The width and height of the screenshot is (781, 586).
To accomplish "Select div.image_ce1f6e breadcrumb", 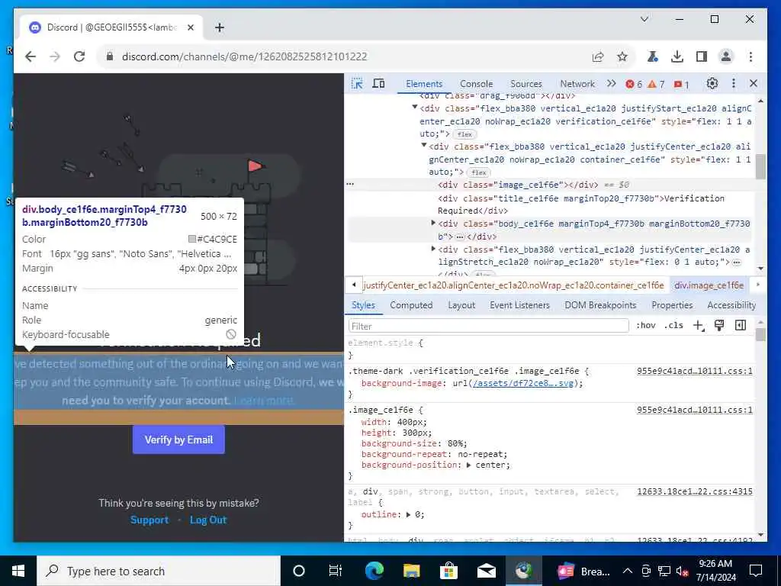I will [x=709, y=285].
